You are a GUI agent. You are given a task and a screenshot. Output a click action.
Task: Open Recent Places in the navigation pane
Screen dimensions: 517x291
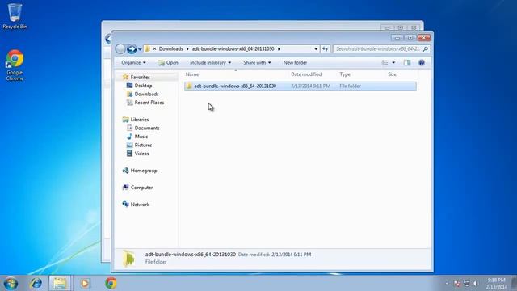[149, 103]
